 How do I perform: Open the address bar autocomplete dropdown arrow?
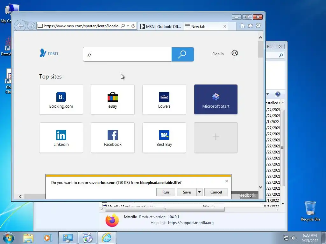pyautogui.click(x=128, y=26)
